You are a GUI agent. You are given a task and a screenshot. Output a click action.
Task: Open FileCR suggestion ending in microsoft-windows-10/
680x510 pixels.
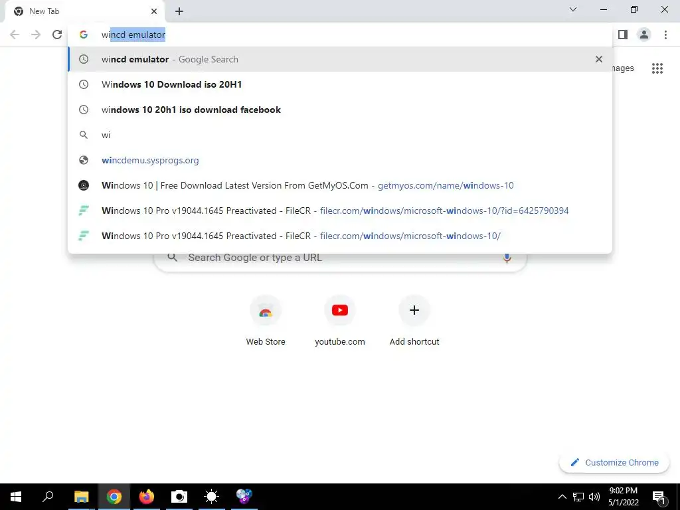340,236
